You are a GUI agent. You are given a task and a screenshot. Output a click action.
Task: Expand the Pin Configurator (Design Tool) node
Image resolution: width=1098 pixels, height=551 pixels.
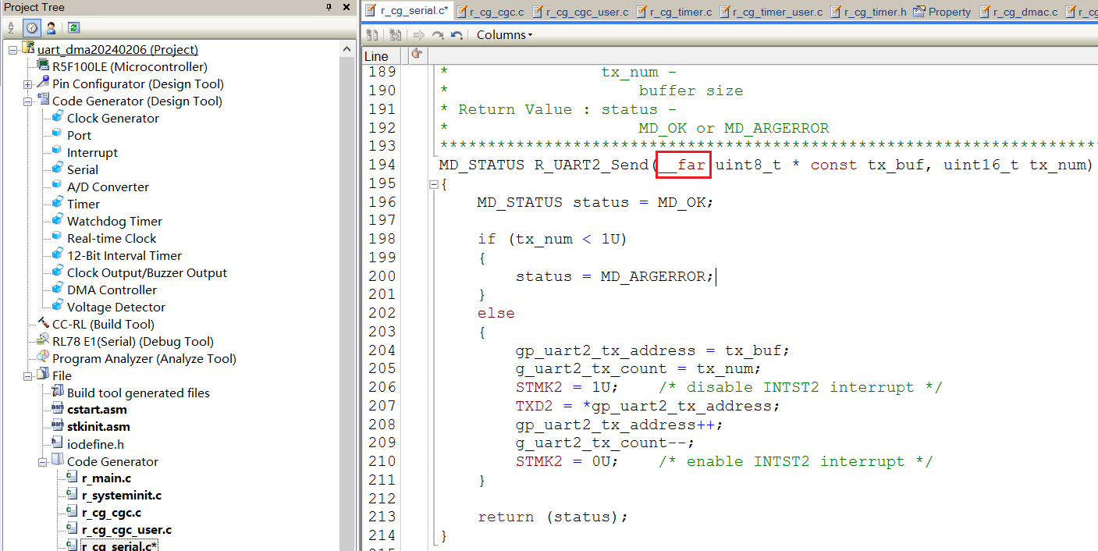tap(28, 84)
